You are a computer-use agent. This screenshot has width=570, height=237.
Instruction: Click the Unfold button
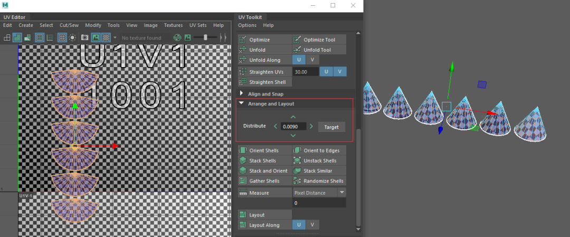(x=264, y=50)
